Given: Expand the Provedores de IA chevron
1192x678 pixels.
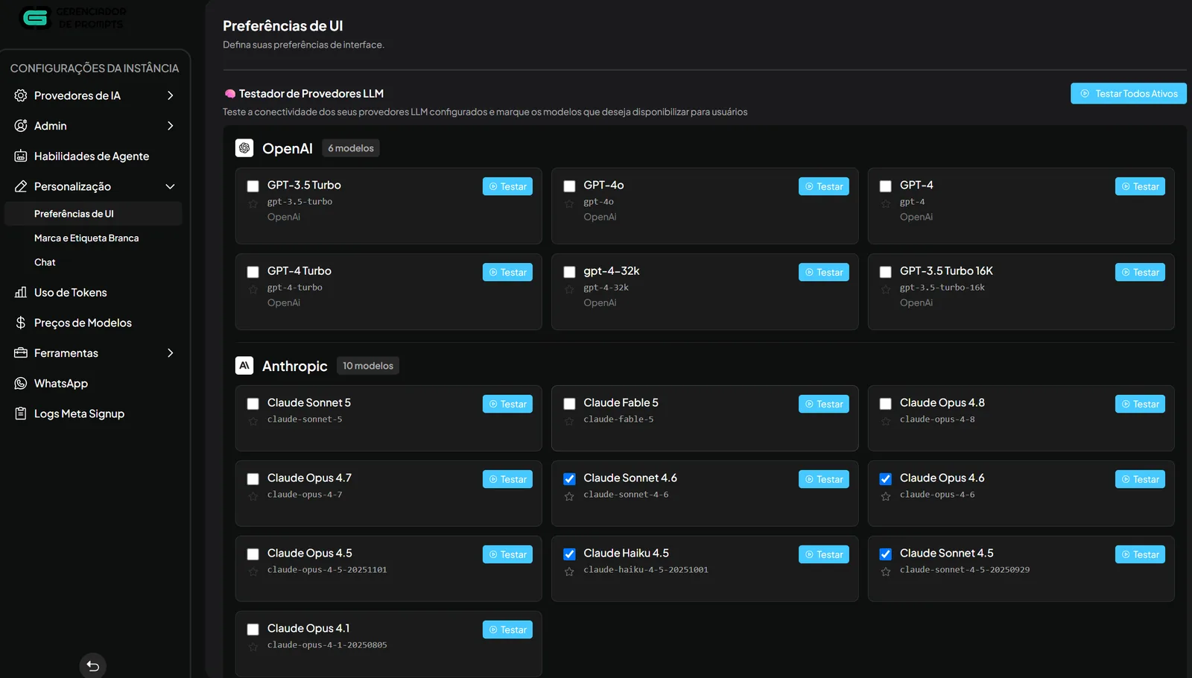Looking at the screenshot, I should (171, 95).
